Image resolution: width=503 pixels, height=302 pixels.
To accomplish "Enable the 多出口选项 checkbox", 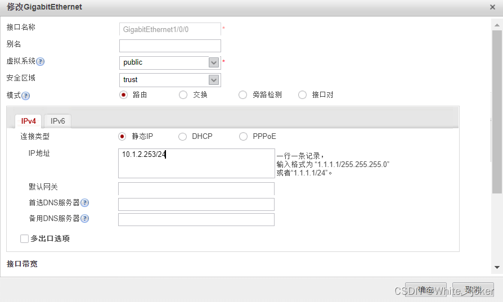I will (x=24, y=239).
